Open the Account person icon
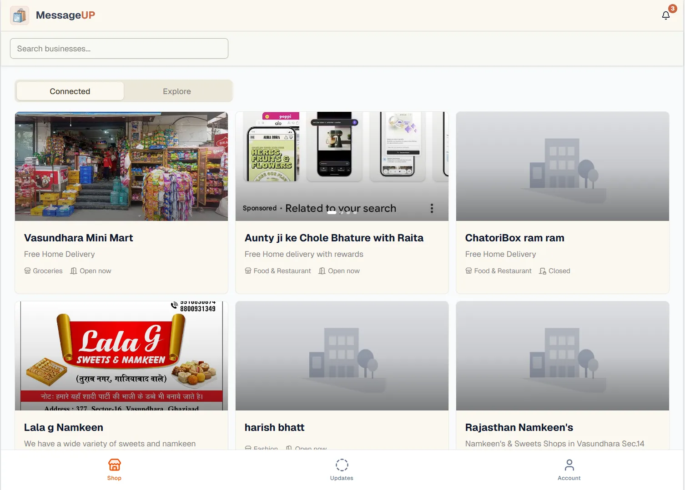The height and width of the screenshot is (490, 685). pyautogui.click(x=569, y=465)
